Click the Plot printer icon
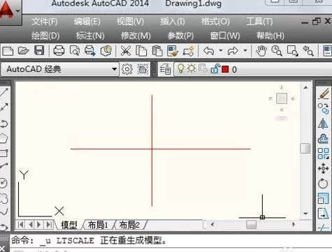332x252 pixels. click(x=59, y=51)
